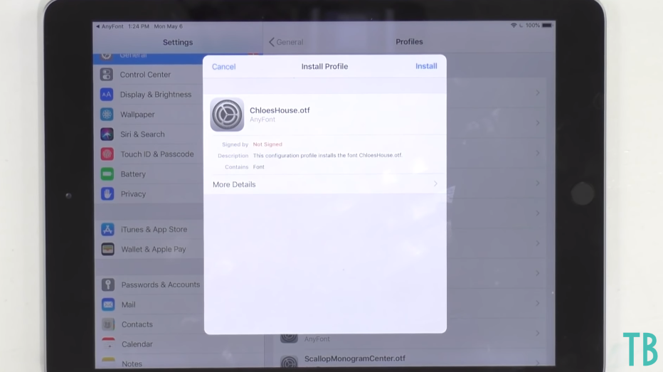Tap the battery indicator in status bar
Viewport: 663px width, 372px height.
point(547,26)
